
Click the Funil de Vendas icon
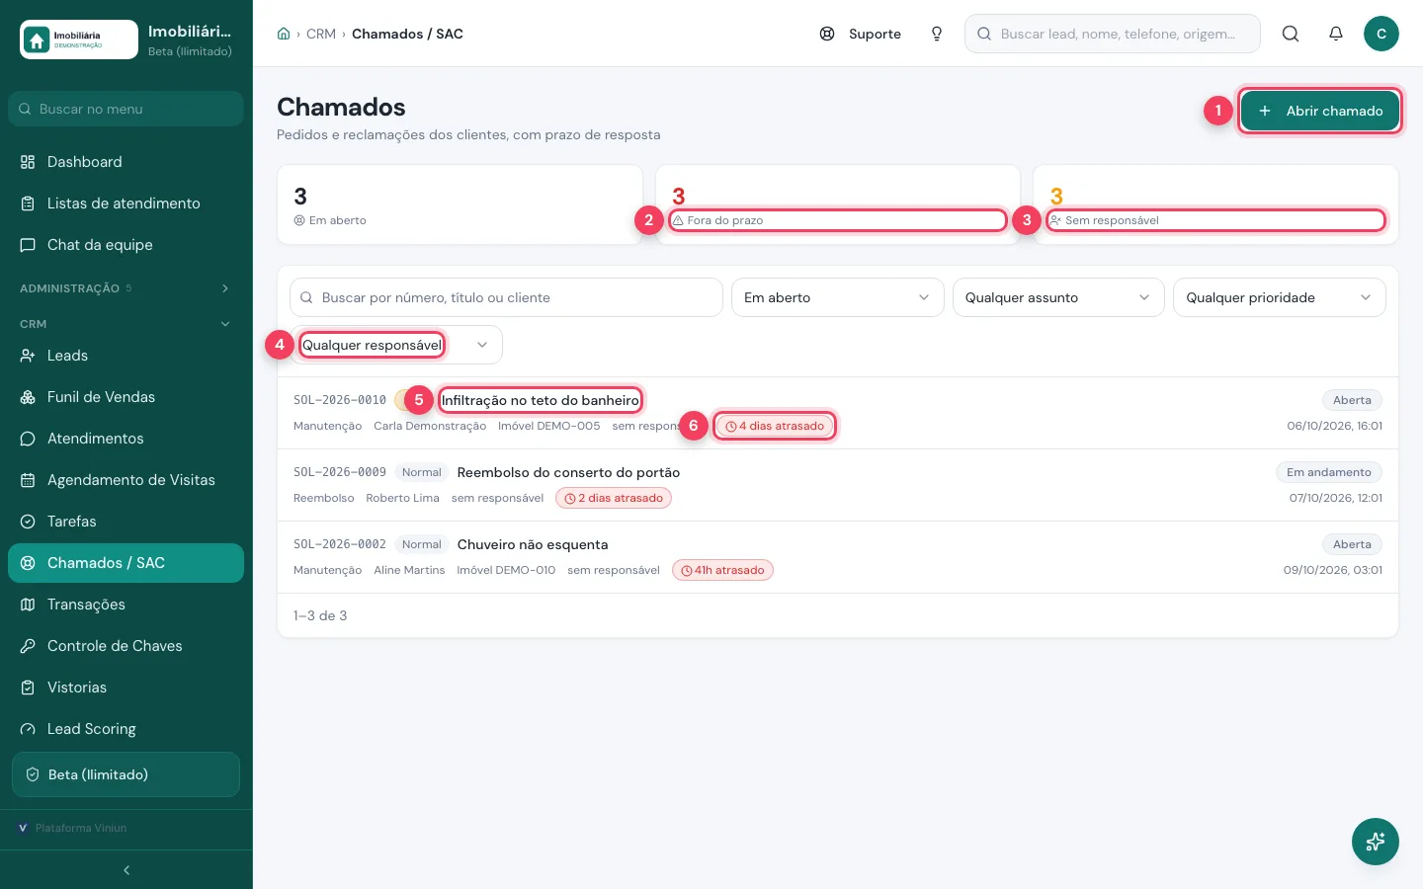28,397
